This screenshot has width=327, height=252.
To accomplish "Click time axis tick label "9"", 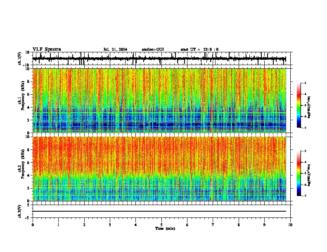I will (x=264, y=225).
